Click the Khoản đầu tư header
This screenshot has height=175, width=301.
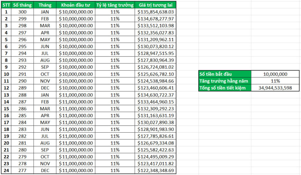[76, 5]
